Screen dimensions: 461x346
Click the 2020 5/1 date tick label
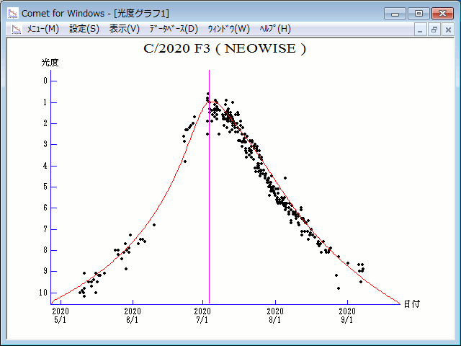[61, 315]
